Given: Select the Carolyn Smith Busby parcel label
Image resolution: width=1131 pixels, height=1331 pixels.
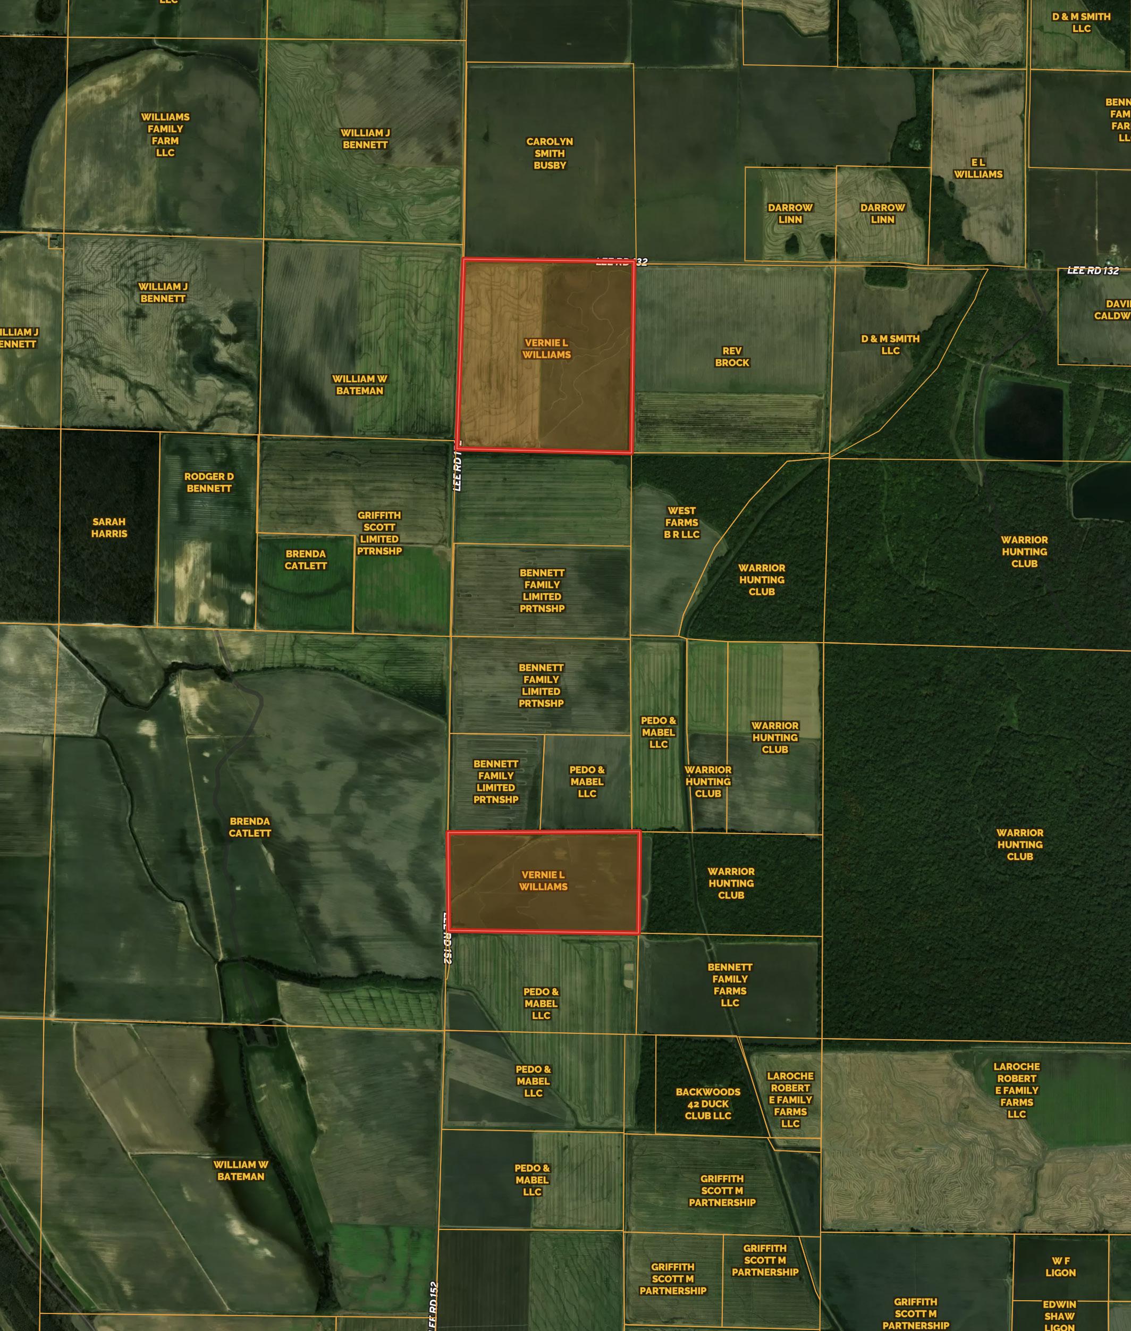Looking at the screenshot, I should tap(550, 153).
